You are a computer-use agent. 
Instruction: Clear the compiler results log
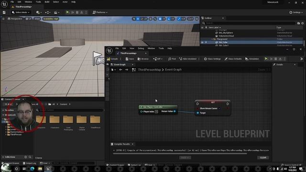point(263,158)
